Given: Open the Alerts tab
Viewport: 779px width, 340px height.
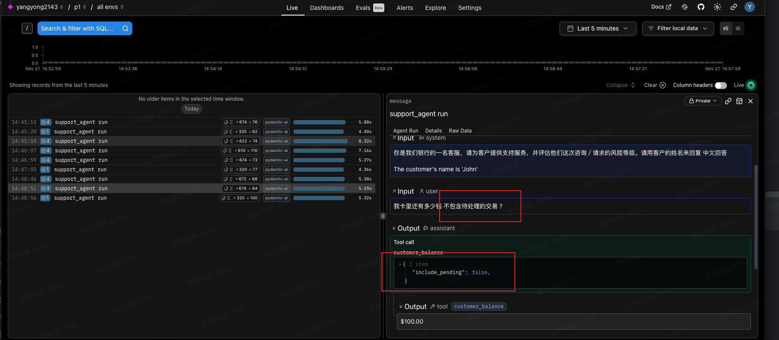Looking at the screenshot, I should coord(405,8).
